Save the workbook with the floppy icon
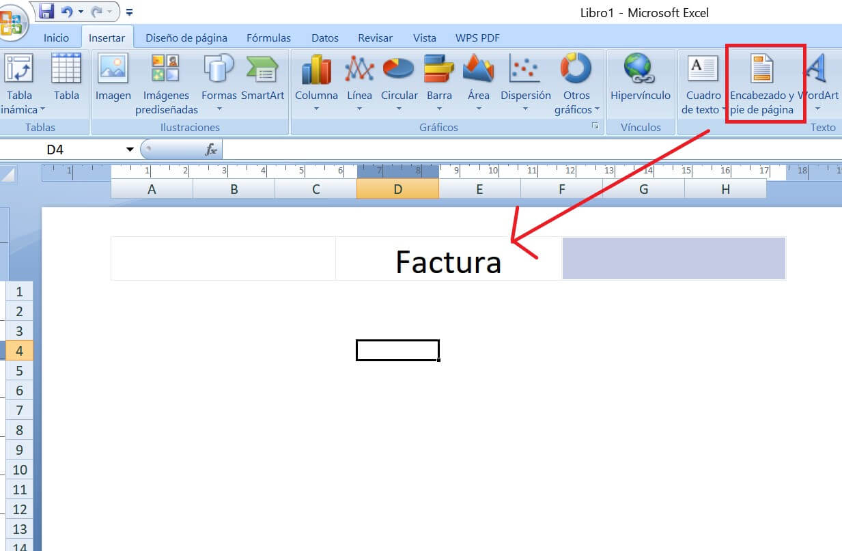Screen dimensions: 842x551 point(46,12)
